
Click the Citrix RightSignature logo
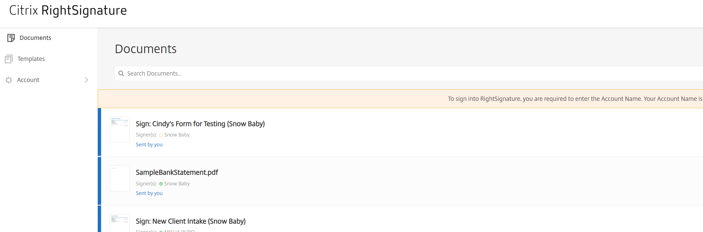click(x=68, y=10)
